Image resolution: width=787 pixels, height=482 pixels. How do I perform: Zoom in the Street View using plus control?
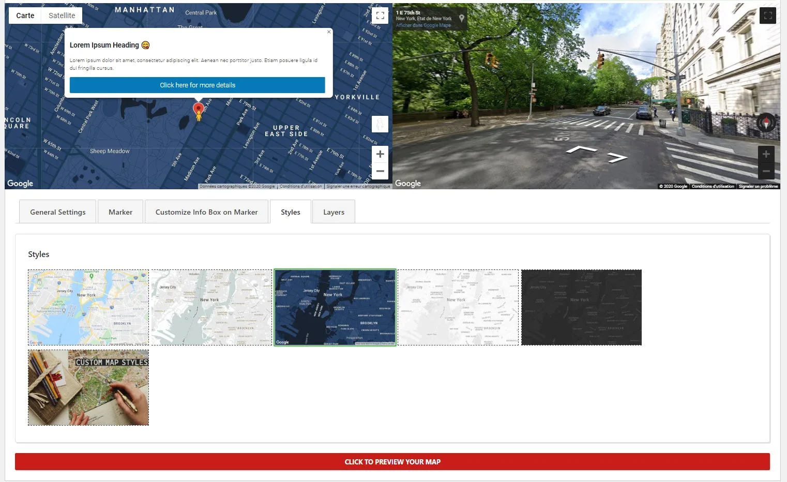[x=766, y=153]
